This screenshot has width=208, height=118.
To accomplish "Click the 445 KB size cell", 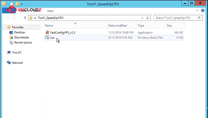I will [x=179, y=32].
